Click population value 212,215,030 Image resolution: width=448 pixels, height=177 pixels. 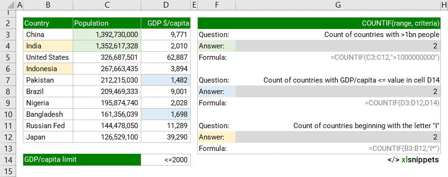point(107,80)
